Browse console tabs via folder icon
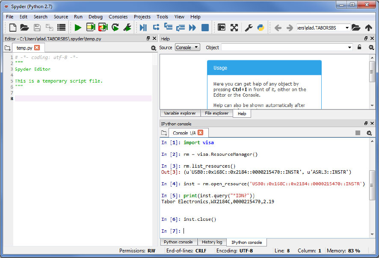 [164, 133]
